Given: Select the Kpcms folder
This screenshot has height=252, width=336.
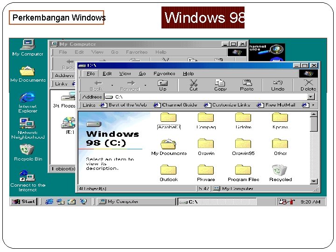Looking at the screenshot, I should pos(280,121).
